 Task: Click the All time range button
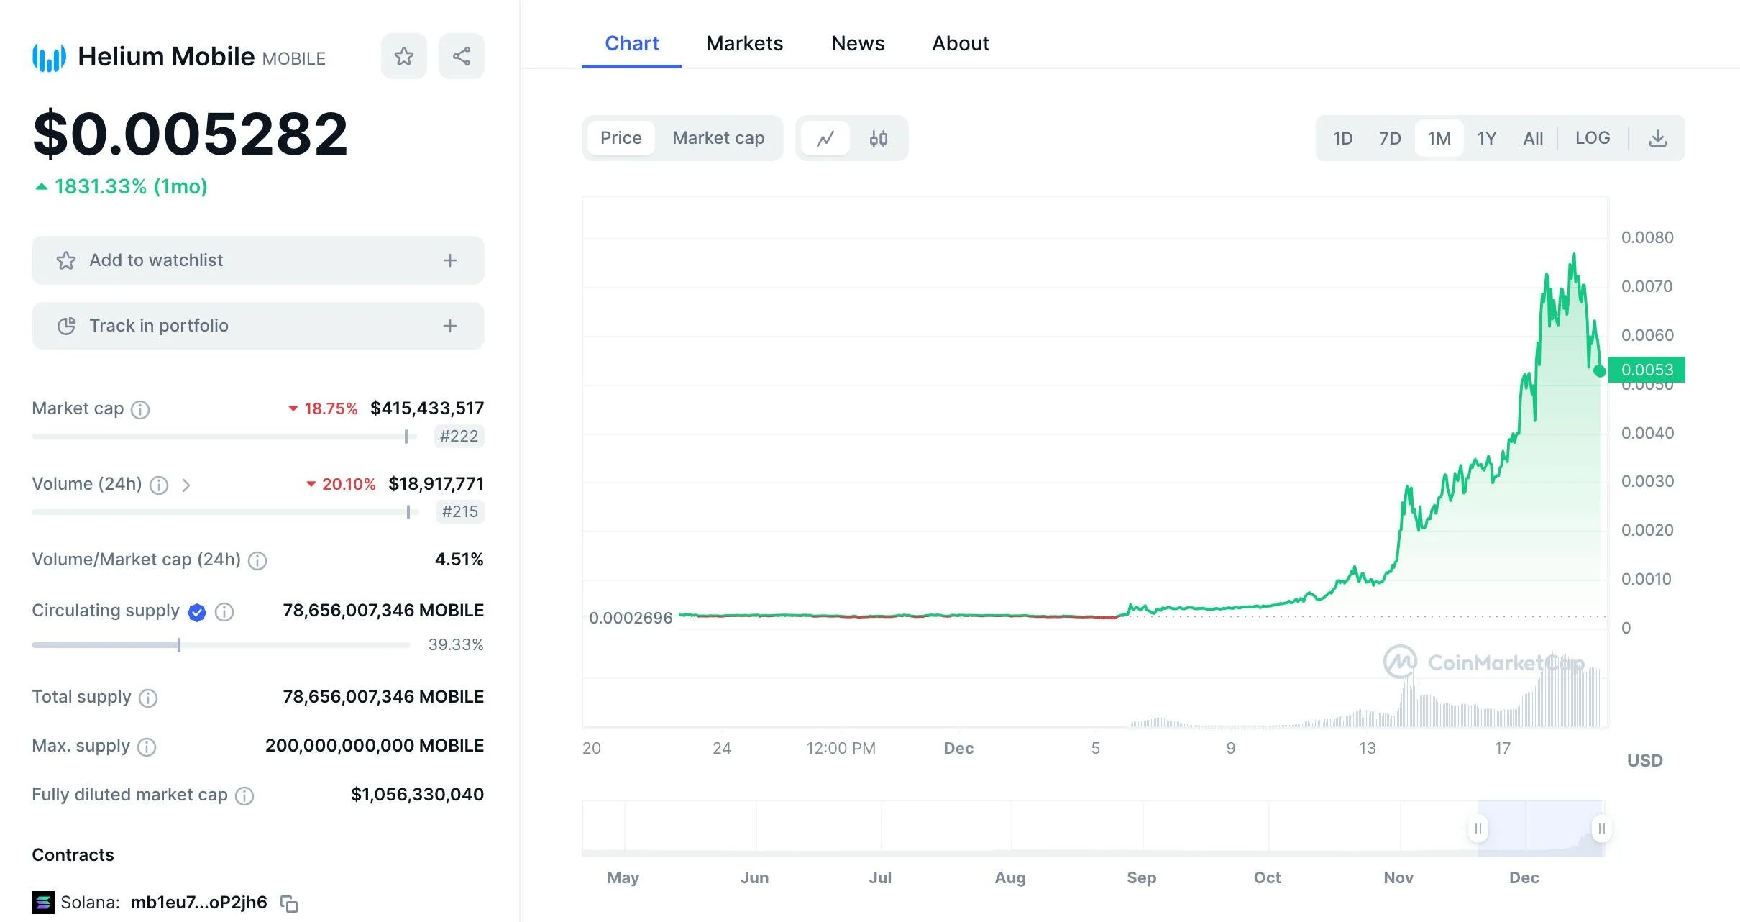coord(1532,138)
